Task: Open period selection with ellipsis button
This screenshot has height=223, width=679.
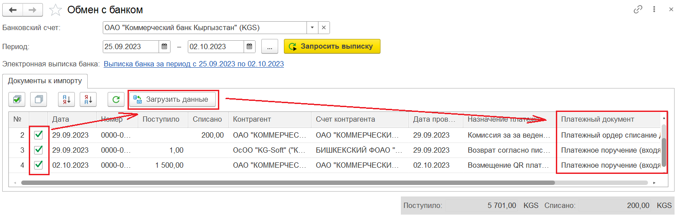Action: click(269, 46)
